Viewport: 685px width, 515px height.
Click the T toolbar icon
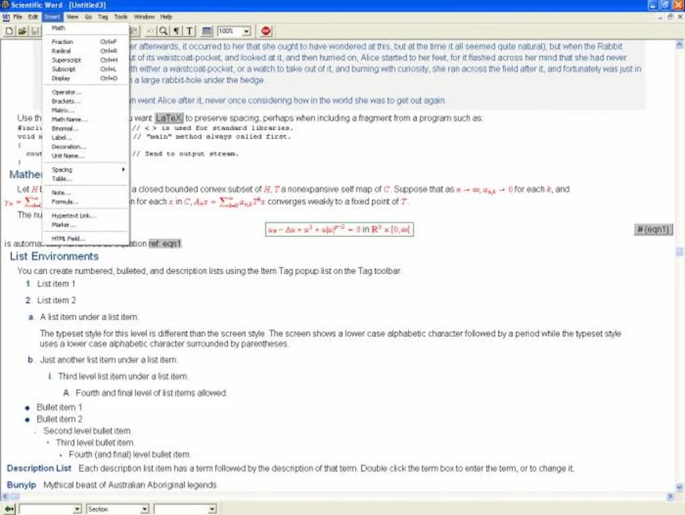(189, 31)
